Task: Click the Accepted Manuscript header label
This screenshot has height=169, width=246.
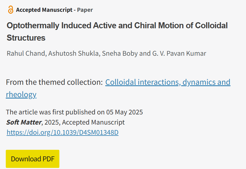Action: click(x=44, y=10)
